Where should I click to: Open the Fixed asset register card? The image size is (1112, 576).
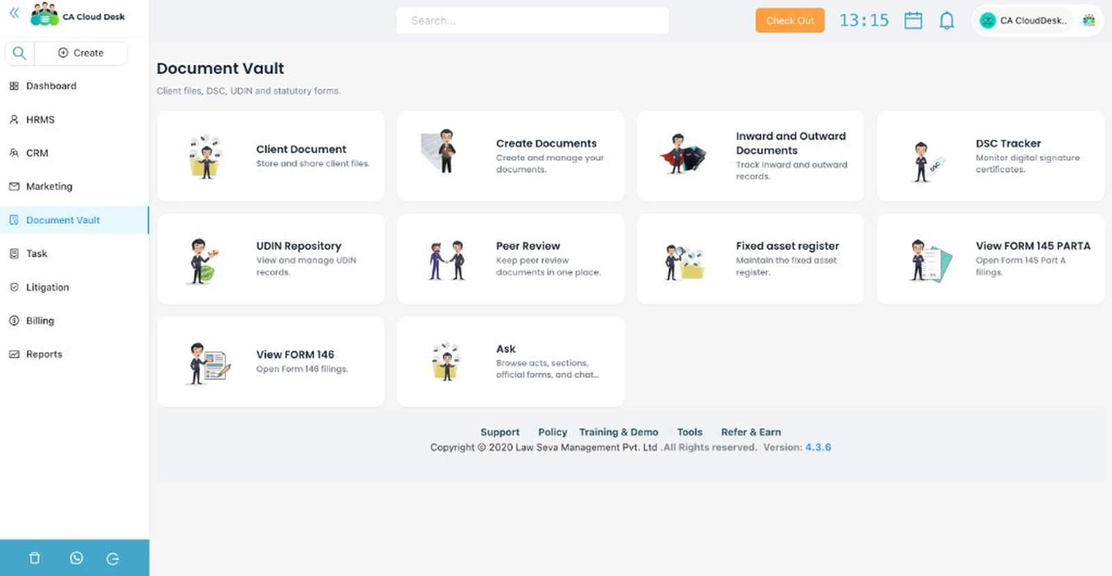[751, 258]
